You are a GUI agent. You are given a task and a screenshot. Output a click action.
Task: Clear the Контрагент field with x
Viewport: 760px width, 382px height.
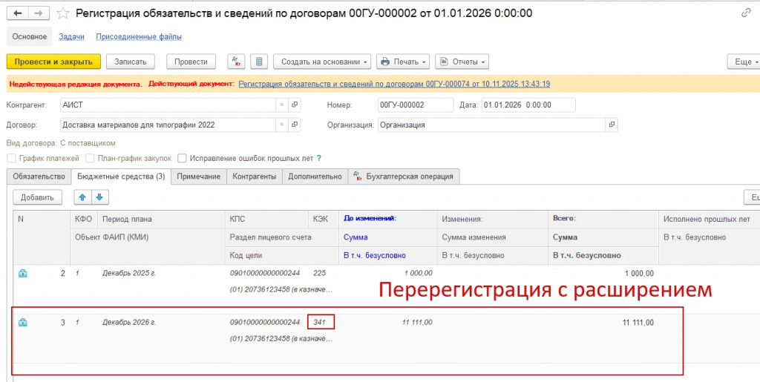[281, 105]
